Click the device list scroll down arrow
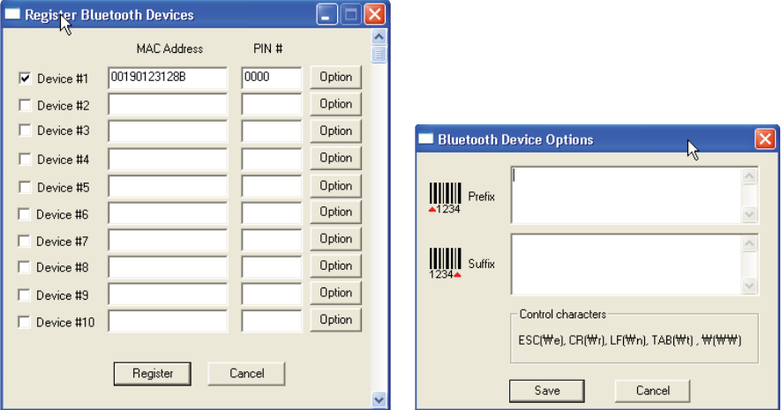This screenshot has width=781, height=410. 379,399
